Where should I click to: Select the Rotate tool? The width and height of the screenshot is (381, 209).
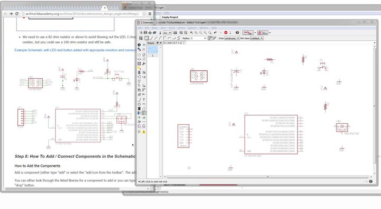(x=144, y=59)
